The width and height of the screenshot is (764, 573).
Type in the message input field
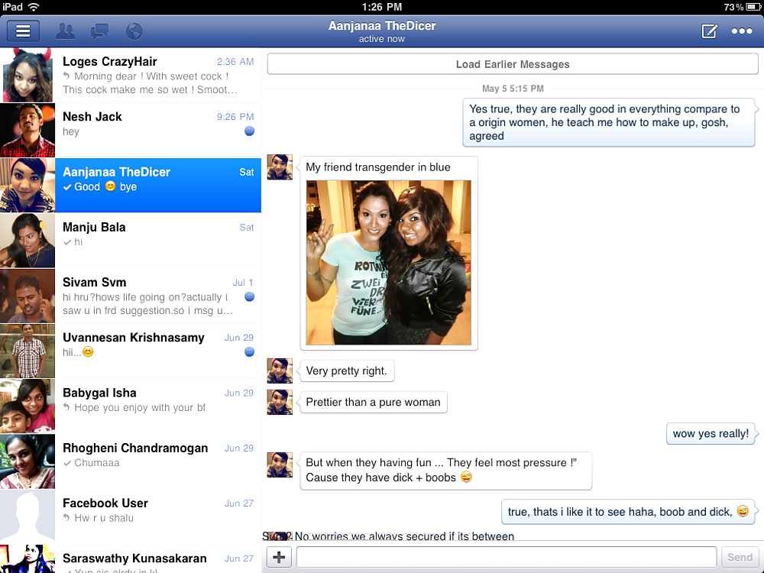tap(506, 557)
